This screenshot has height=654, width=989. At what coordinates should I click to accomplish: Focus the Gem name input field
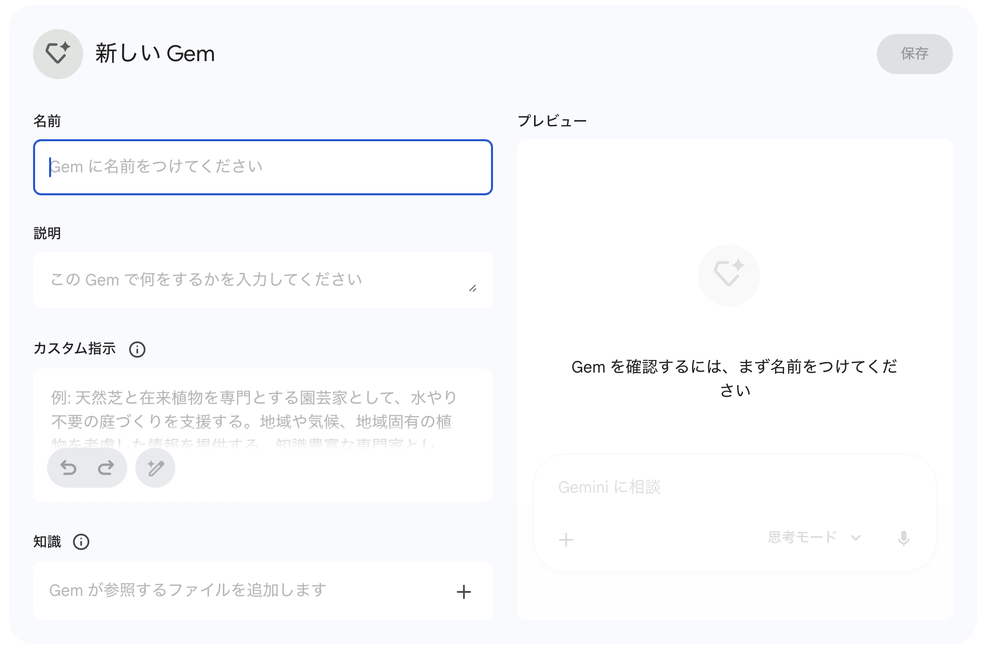click(263, 167)
